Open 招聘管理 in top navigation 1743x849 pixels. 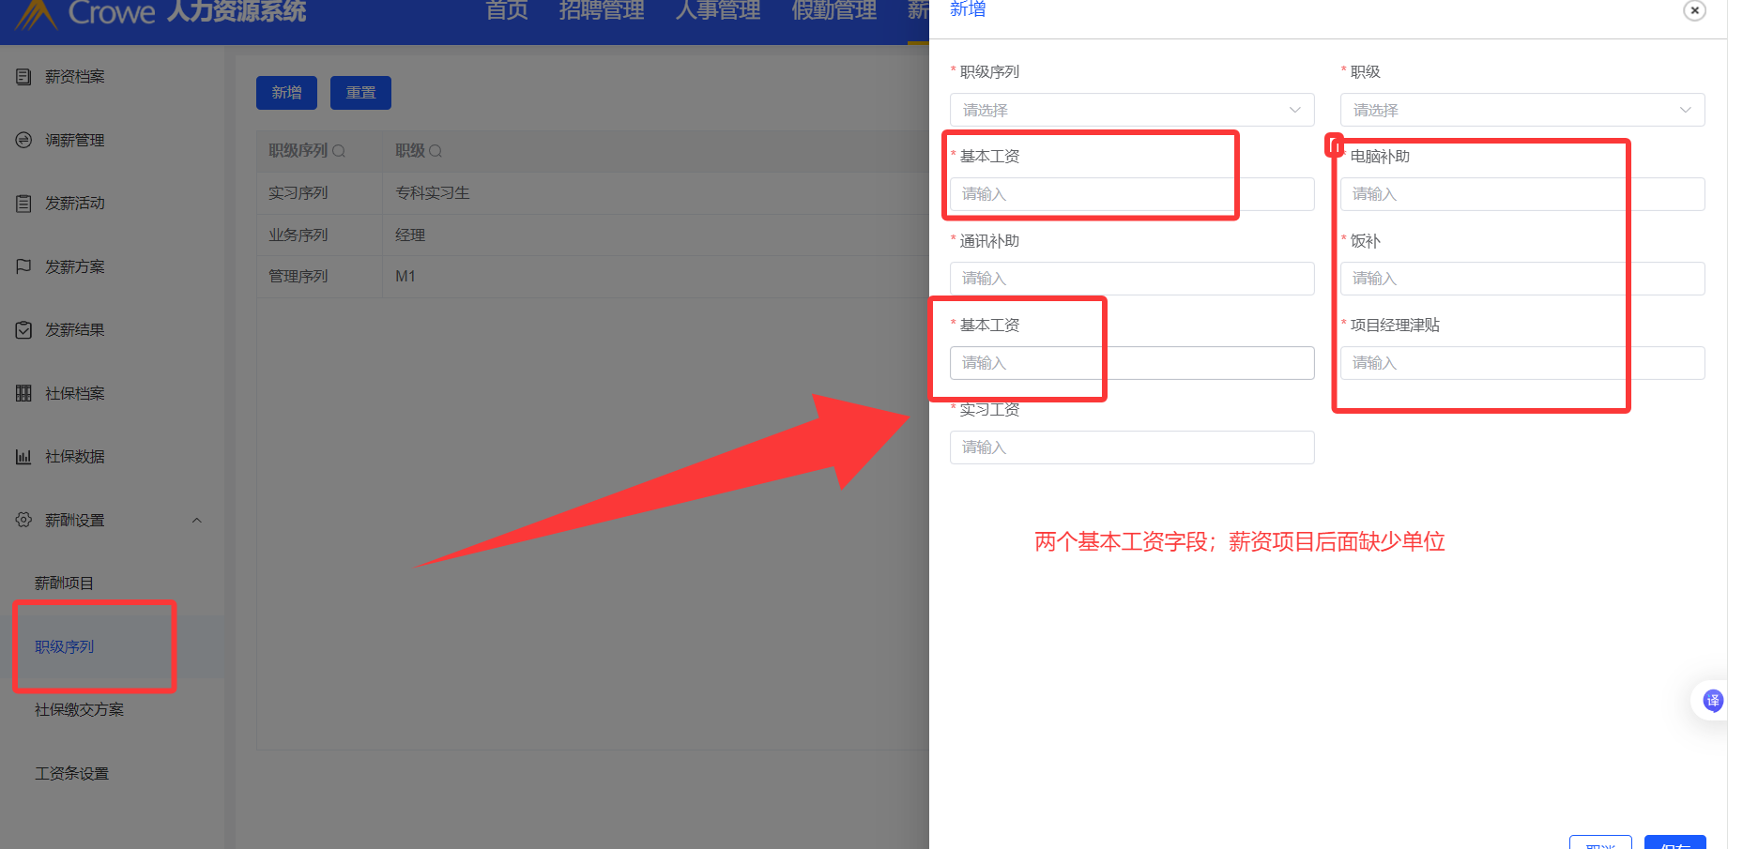(x=602, y=11)
